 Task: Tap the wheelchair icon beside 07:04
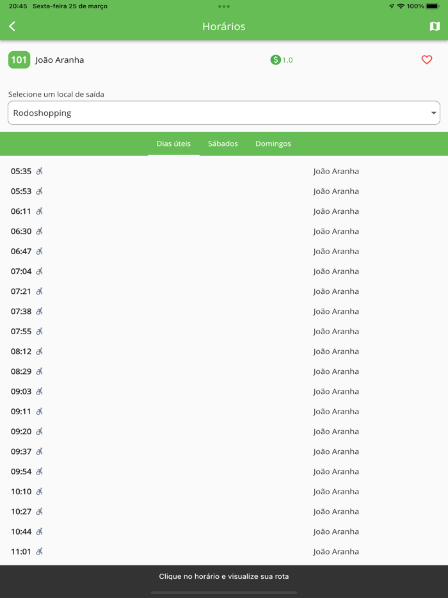point(40,271)
